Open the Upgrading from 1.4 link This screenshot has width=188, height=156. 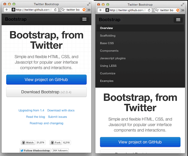(x=31, y=111)
